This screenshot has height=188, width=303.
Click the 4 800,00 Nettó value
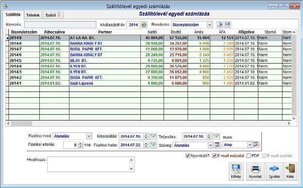152,83
